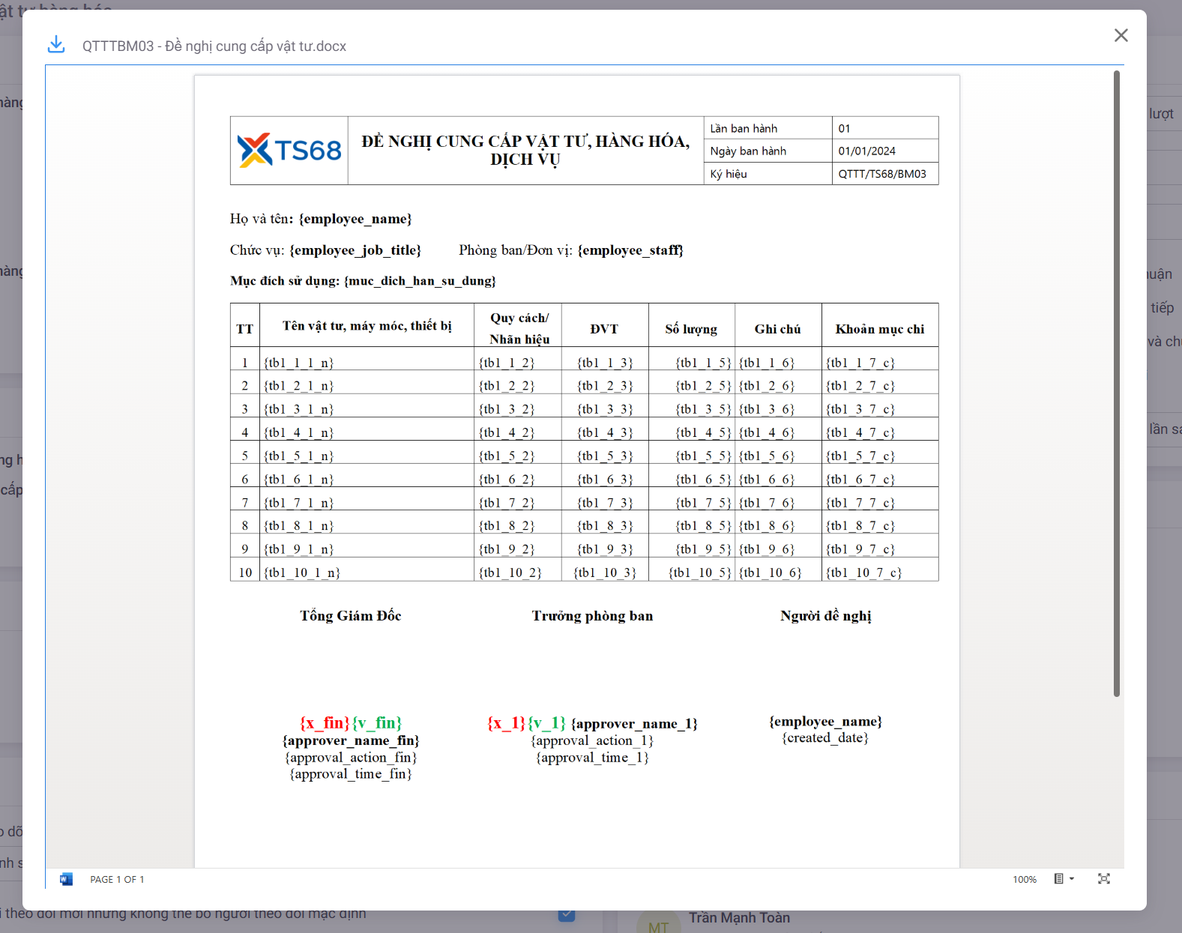
Task: Toggle fullscreen view of the document
Action: click(1103, 879)
